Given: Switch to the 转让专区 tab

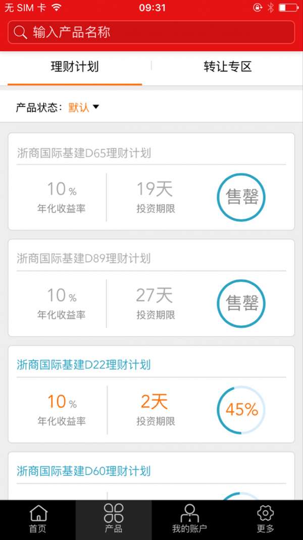Looking at the screenshot, I should point(227,67).
